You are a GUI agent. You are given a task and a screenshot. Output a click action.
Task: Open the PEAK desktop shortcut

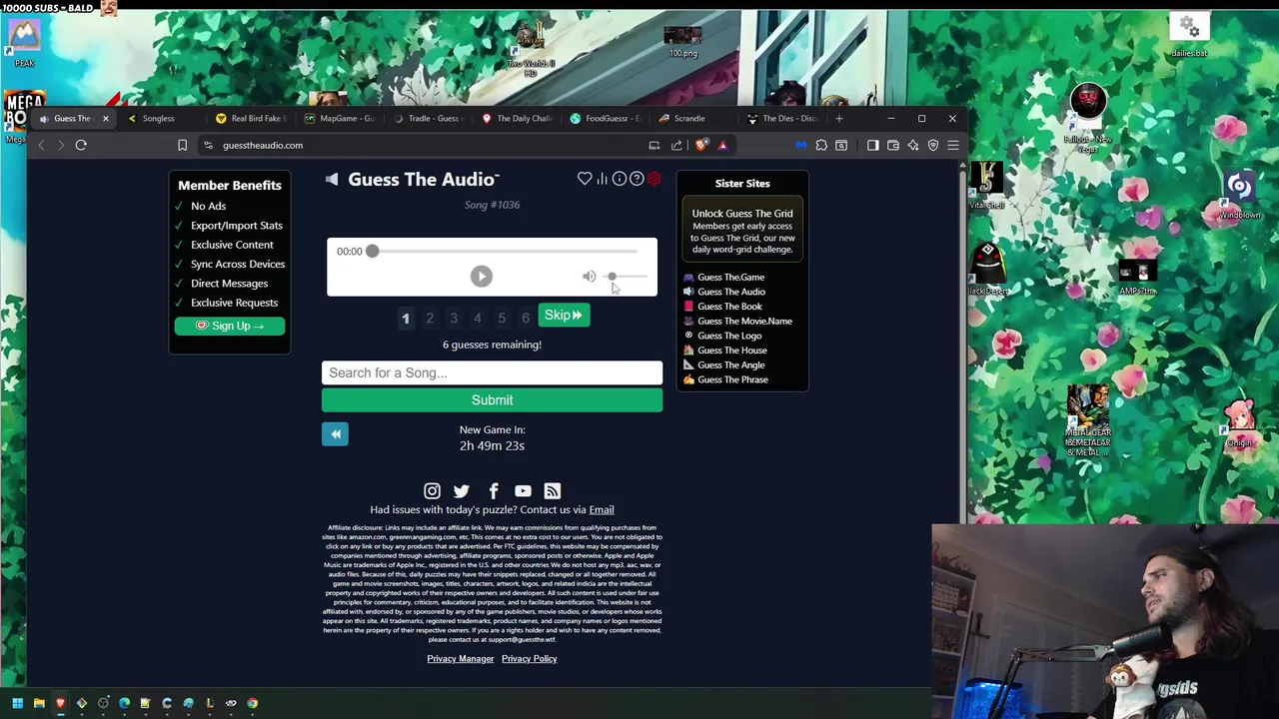coord(24,42)
